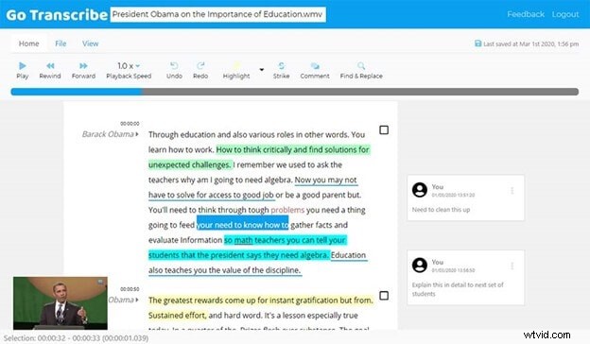Click the save disk icon
This screenshot has height=344, width=590.
point(477,43)
